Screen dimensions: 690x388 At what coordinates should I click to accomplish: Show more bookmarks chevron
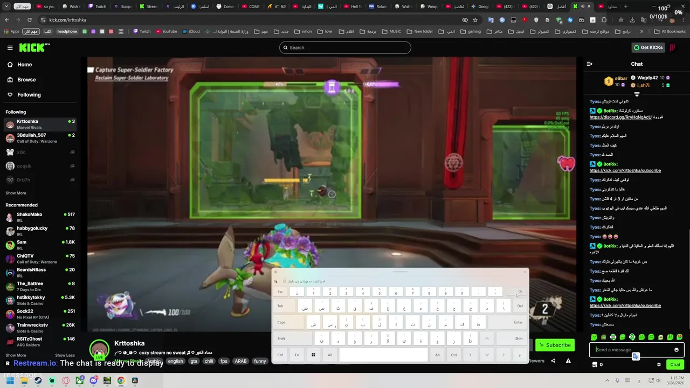coord(641,31)
